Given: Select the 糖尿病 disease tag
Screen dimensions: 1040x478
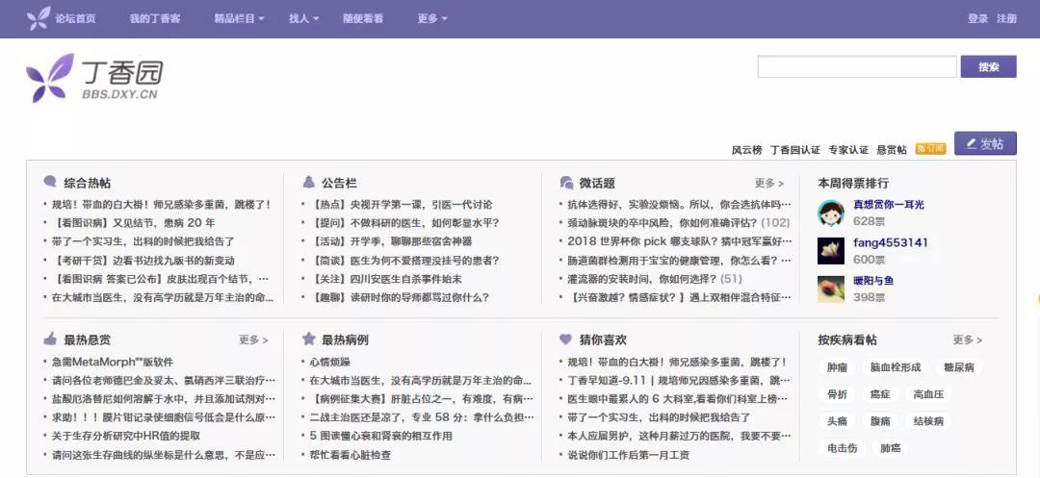Looking at the screenshot, I should tap(959, 367).
